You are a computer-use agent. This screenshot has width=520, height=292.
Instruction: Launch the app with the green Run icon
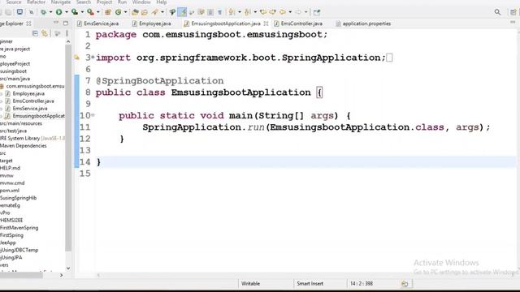pos(58,12)
